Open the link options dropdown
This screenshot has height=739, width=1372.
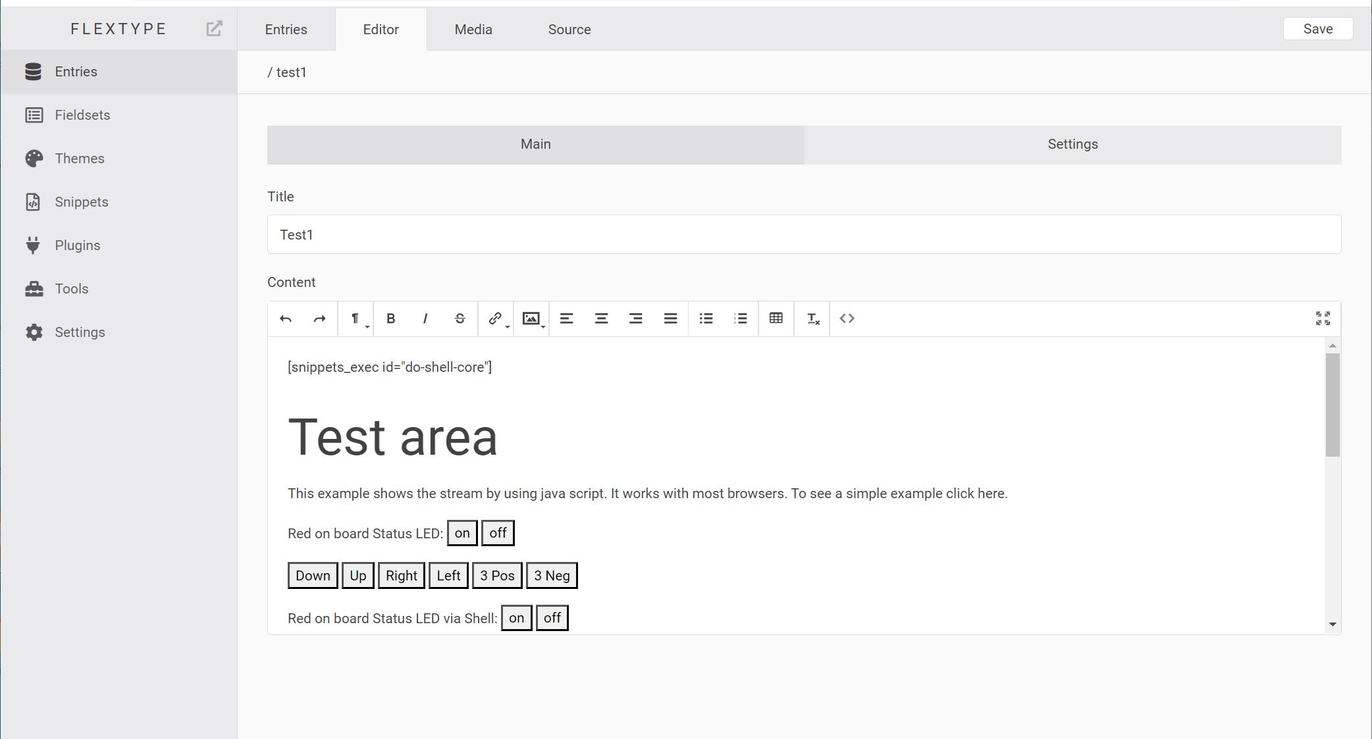[x=496, y=319]
